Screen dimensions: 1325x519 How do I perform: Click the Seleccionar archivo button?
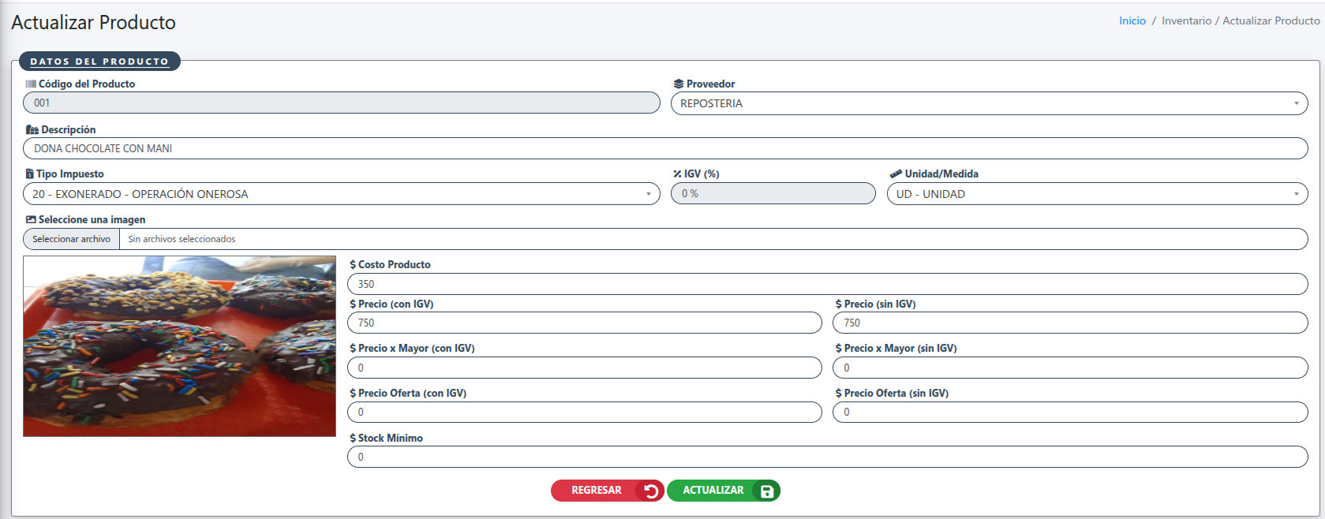pyautogui.click(x=71, y=239)
